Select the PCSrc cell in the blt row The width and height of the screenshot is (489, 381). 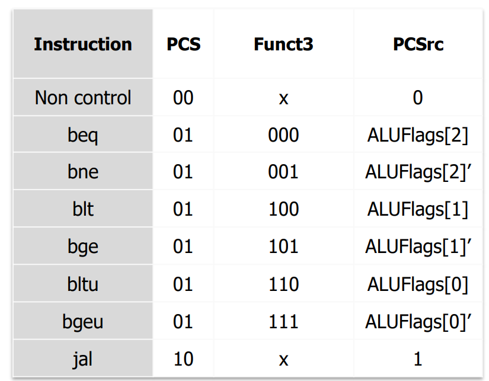418,209
